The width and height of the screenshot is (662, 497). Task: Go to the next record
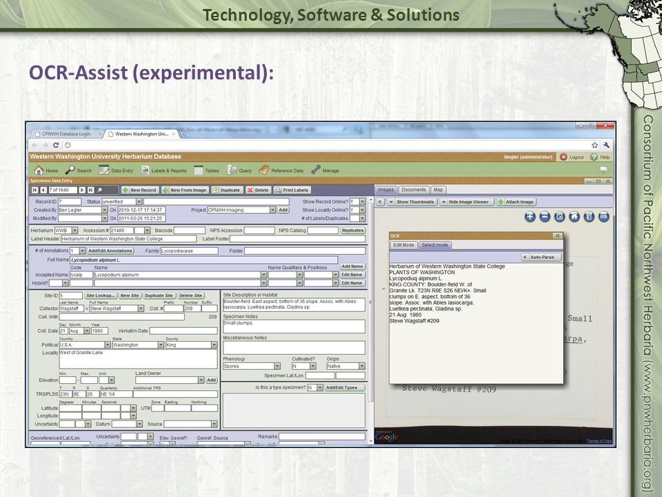click(82, 191)
